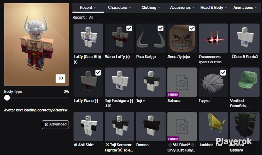This screenshot has width=262, height=155.
Task: Click the Advanced button
Action: coord(55,124)
